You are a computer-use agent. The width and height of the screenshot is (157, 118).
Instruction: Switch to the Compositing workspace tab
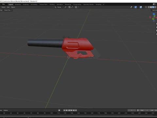pos(77,5)
